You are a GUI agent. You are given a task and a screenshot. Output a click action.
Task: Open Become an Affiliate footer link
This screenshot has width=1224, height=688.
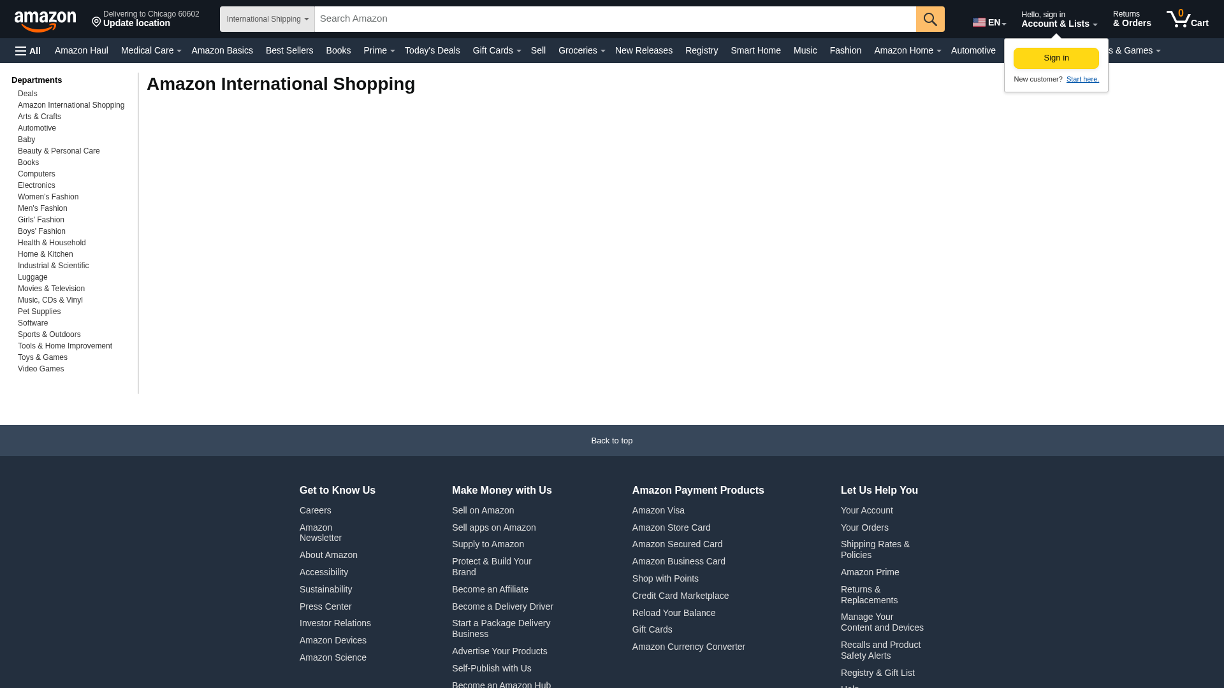click(490, 589)
